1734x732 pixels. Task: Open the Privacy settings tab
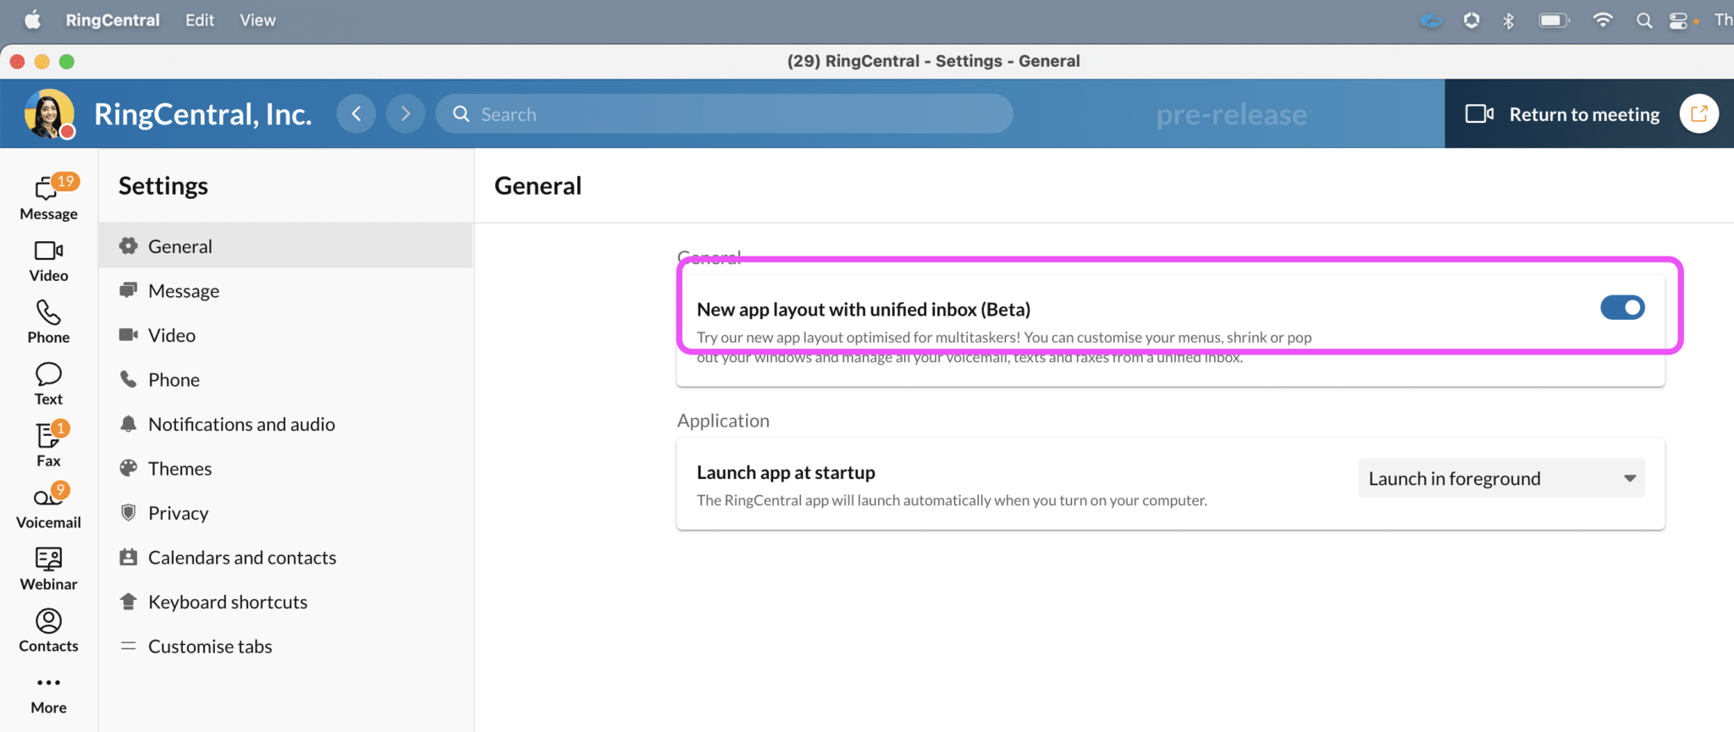pos(178,513)
